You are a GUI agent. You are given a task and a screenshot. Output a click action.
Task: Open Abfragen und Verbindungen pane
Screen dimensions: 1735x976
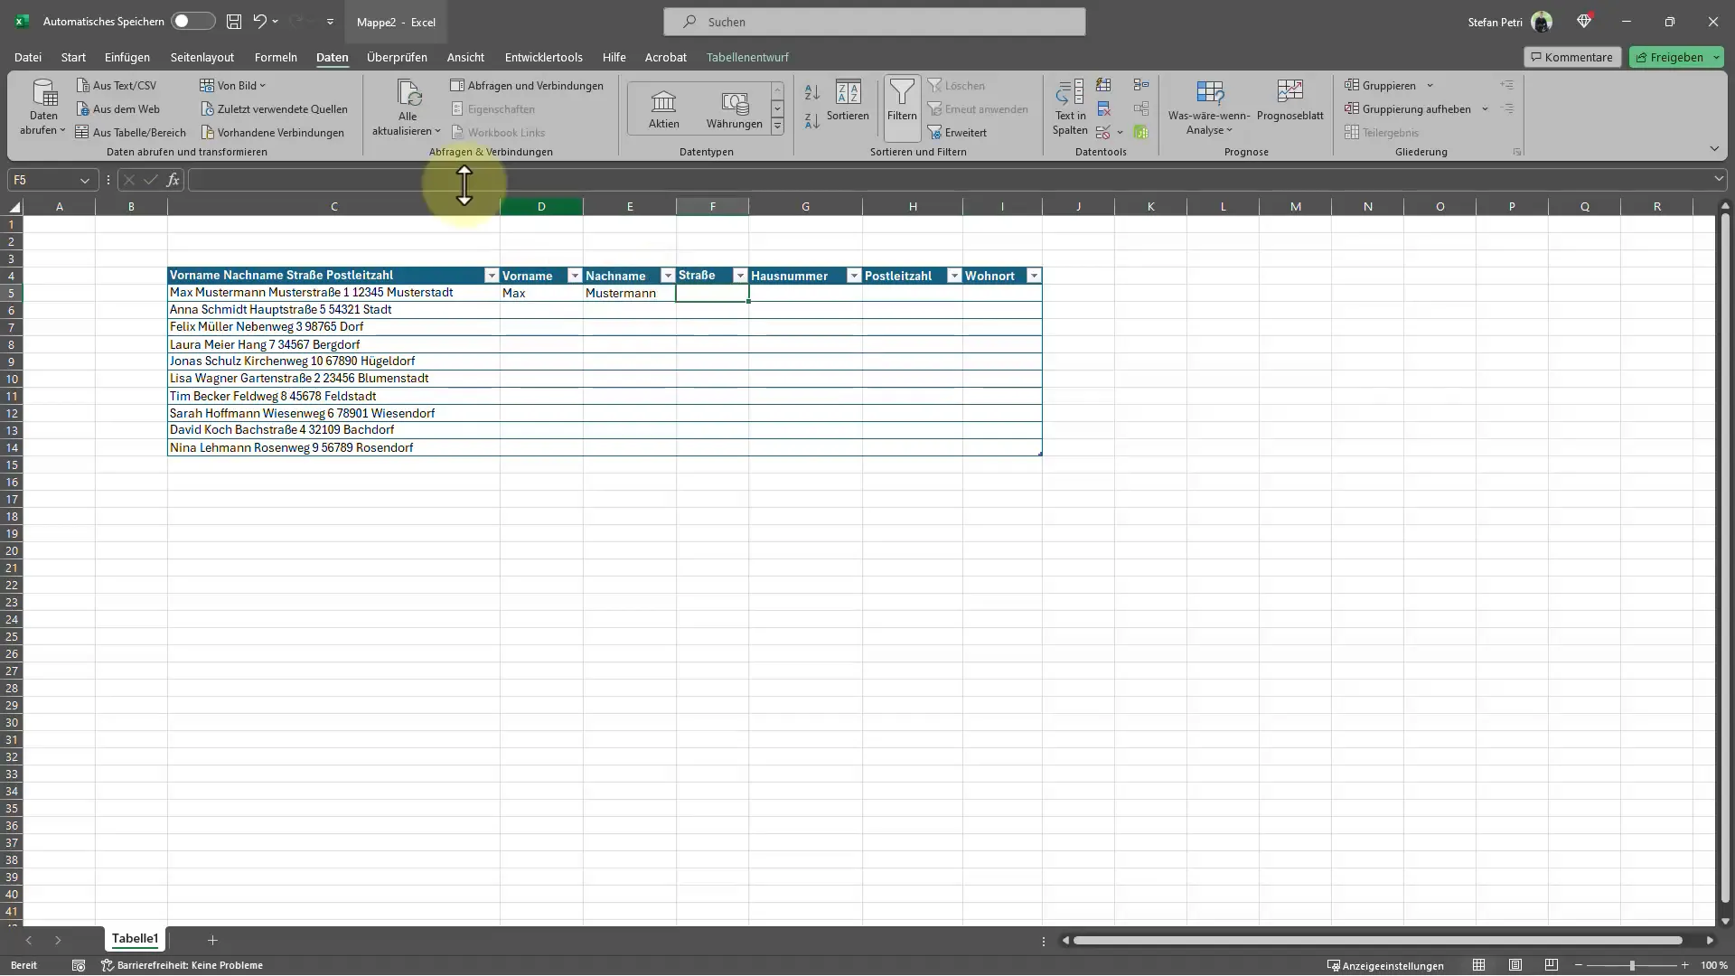point(527,85)
